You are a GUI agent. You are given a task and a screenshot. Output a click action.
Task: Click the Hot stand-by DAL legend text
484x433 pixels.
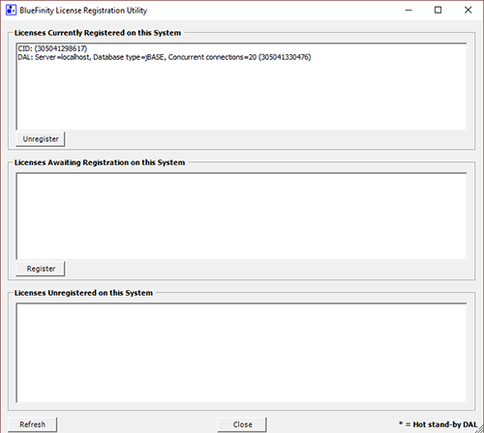coord(438,424)
